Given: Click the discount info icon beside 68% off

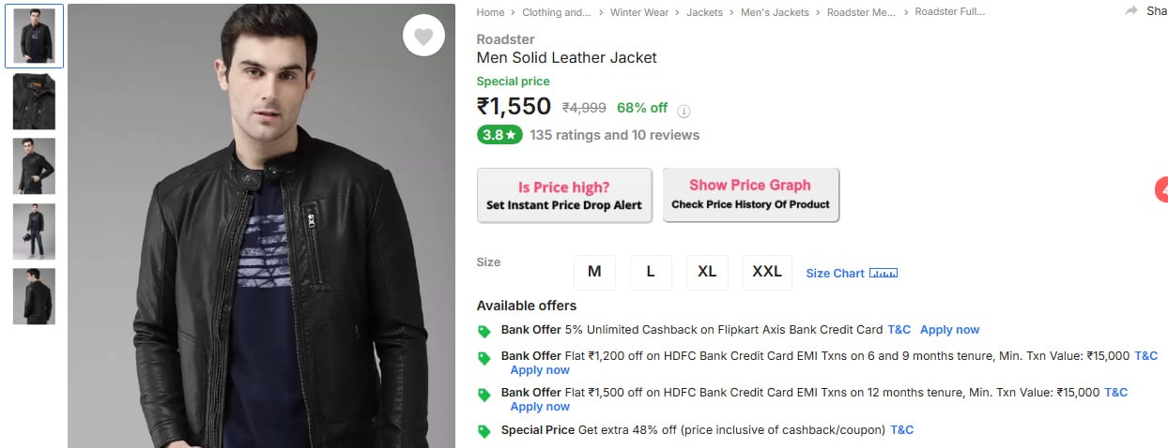Looking at the screenshot, I should [x=684, y=111].
